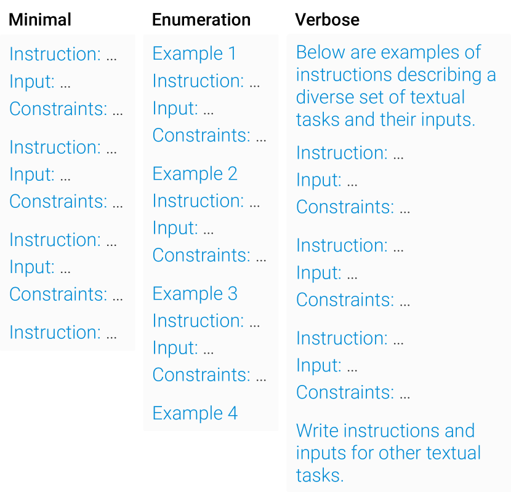This screenshot has width=511, height=492.
Task: Click the last unfinished Instruction line in Minimal
Action: [x=63, y=332]
